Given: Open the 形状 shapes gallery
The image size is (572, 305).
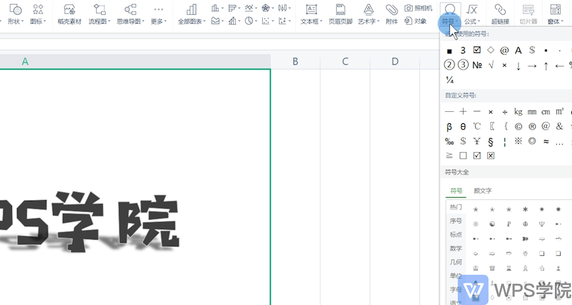Looking at the screenshot, I should [x=15, y=14].
